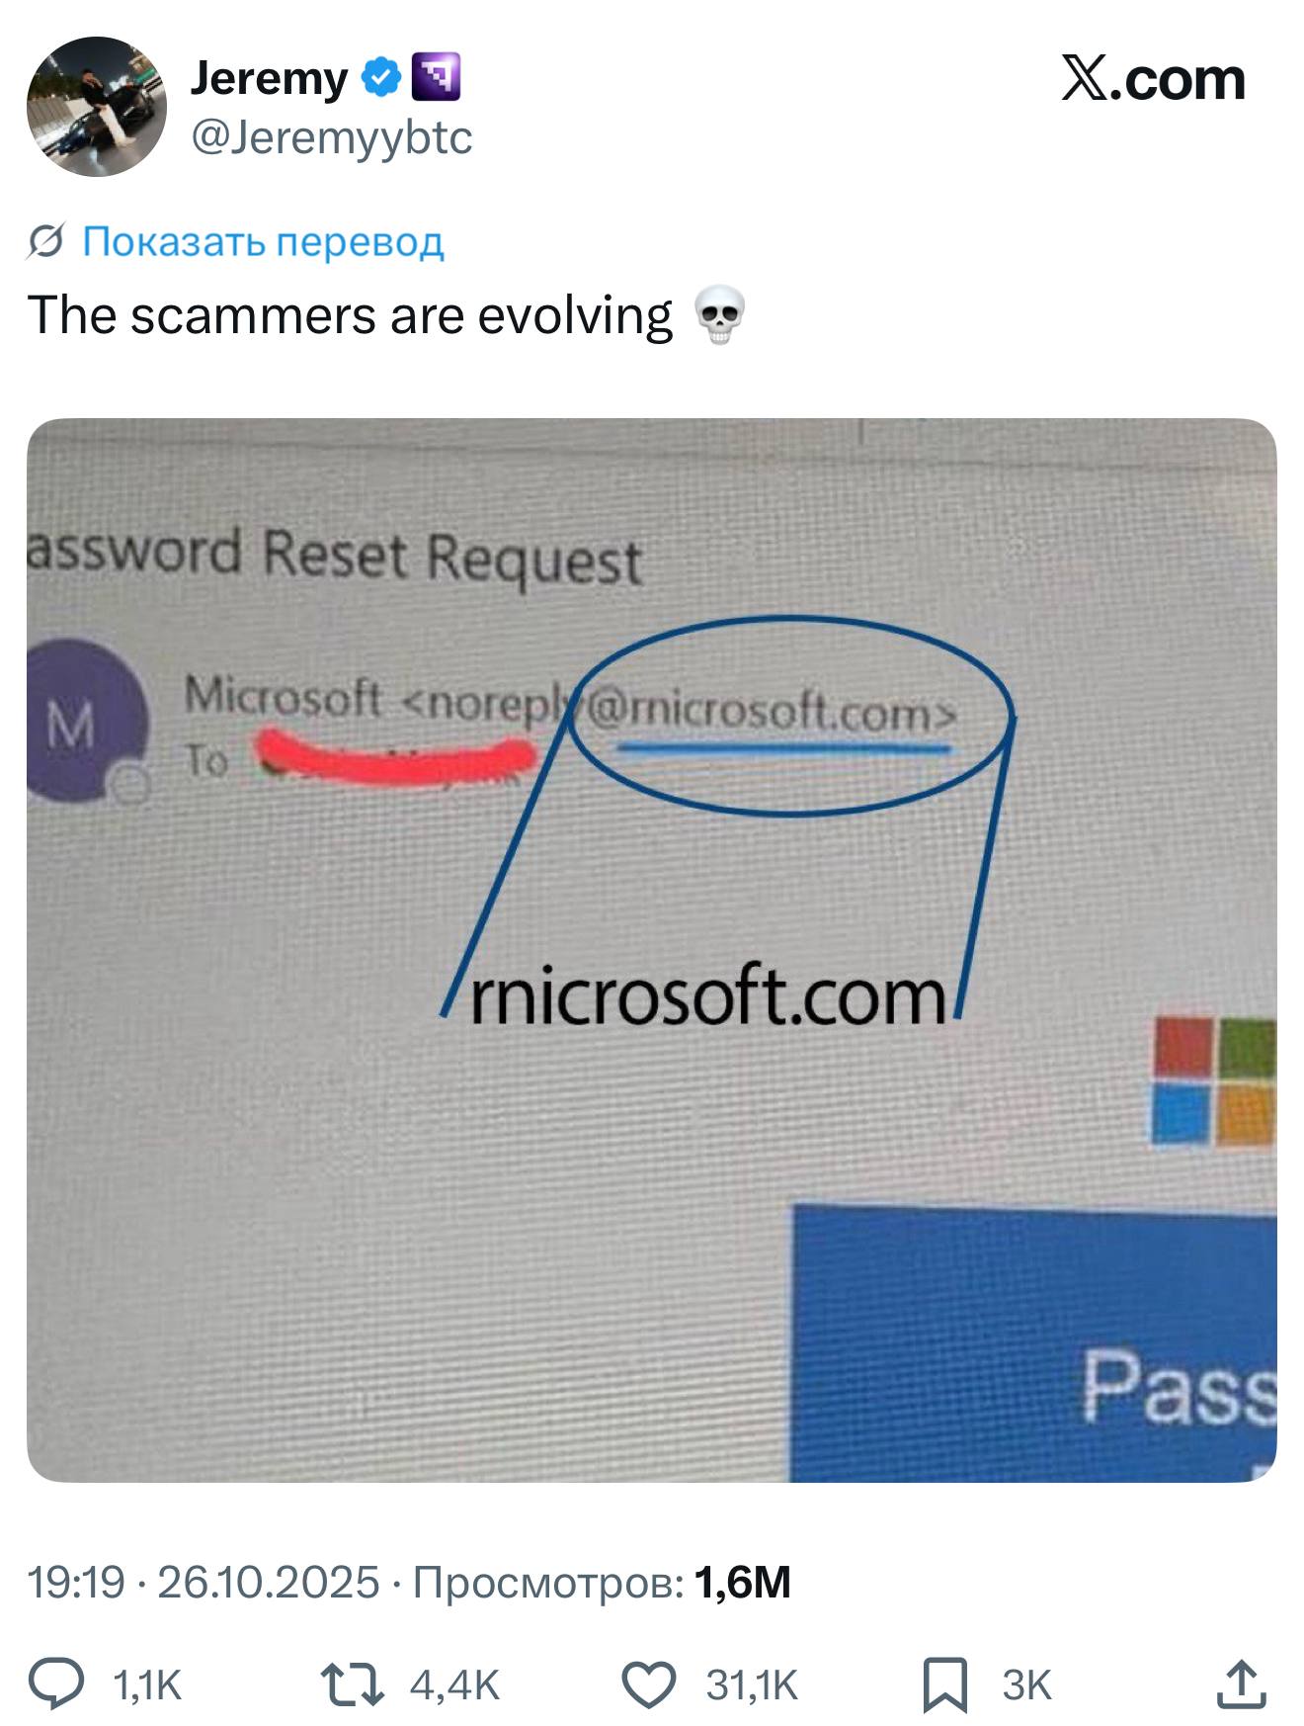Click the 3K bookmarks count

[x=1027, y=1685]
